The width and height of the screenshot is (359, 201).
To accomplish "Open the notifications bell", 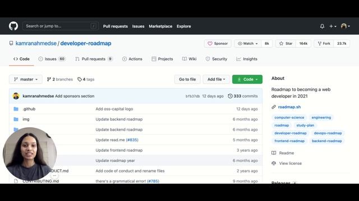I will 322,26.
